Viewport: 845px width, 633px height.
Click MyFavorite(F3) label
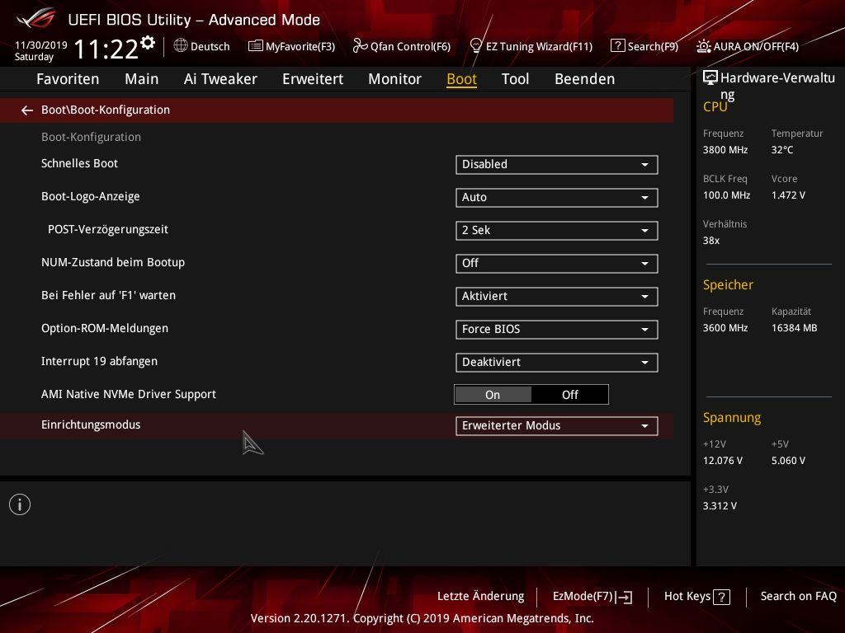[300, 47]
